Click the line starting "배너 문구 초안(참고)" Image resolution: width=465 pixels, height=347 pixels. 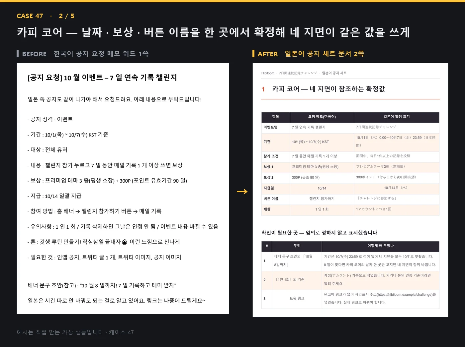pos(102,285)
